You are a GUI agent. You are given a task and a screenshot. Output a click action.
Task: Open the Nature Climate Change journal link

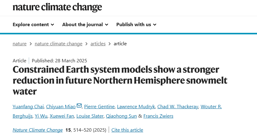tap(38, 130)
